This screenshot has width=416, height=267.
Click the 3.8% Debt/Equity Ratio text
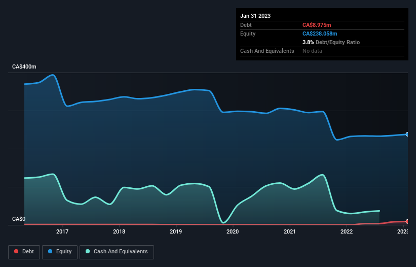point(331,42)
